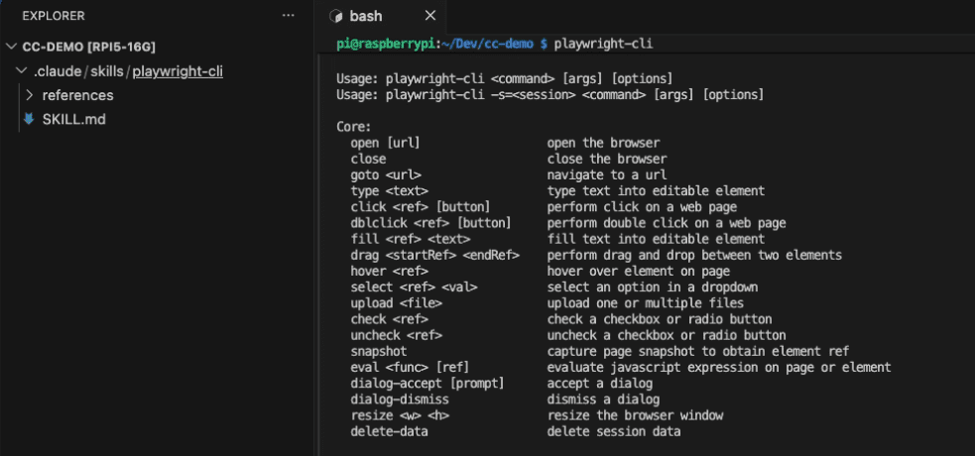Click 'fill <ref> <text>' command text

click(411, 239)
